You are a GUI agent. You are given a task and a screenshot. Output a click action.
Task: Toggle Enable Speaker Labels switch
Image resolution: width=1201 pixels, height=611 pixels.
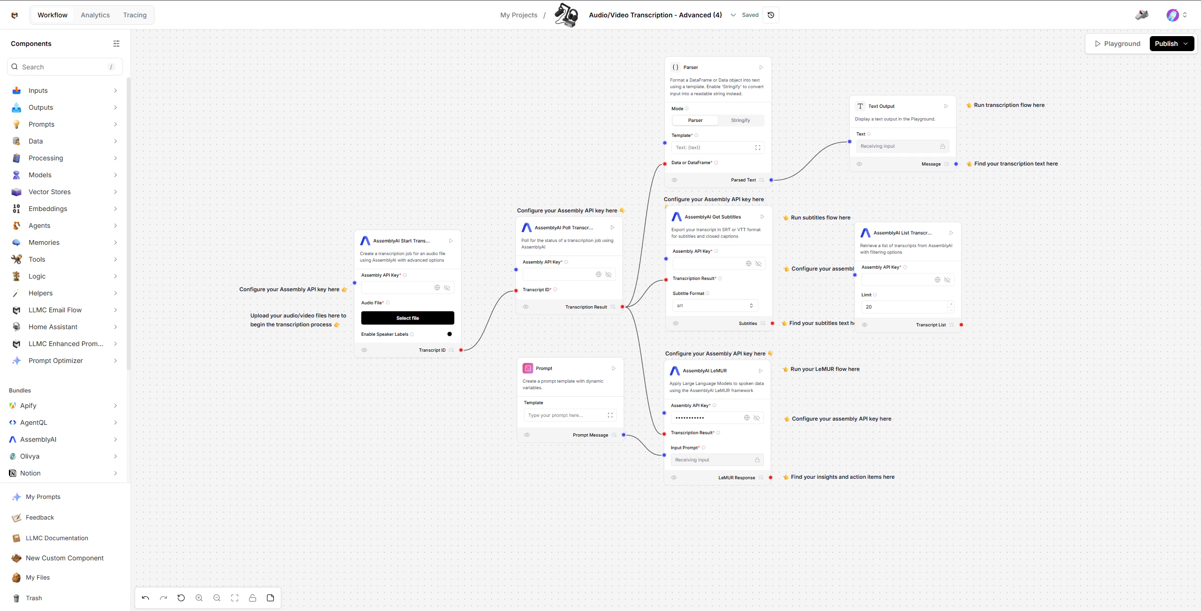448,334
